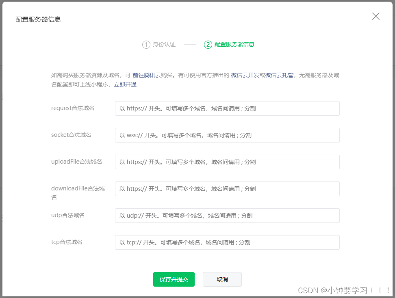Viewport: 395px width, 298px height.
Task: Select the 配置服务器信息 step label
Action: tap(234, 45)
